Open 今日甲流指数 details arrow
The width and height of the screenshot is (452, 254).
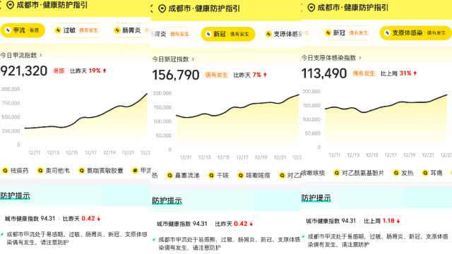[x=41, y=55]
